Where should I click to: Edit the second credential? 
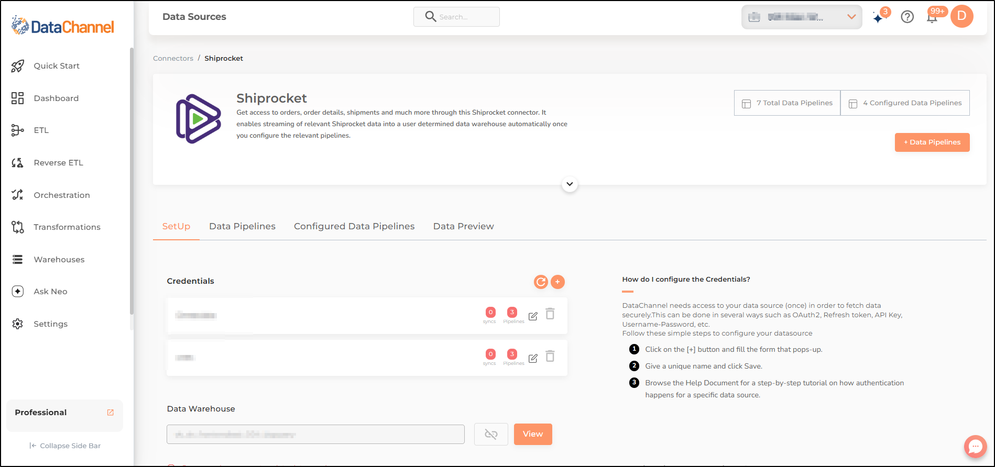click(533, 359)
